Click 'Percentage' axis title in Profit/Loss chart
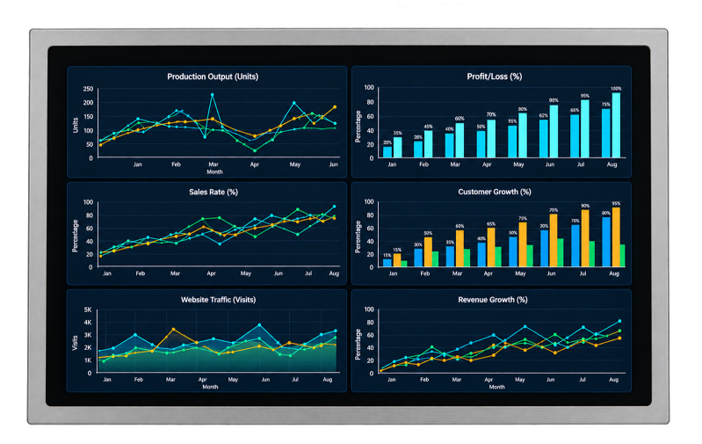The height and width of the screenshot is (444, 702). point(358,127)
